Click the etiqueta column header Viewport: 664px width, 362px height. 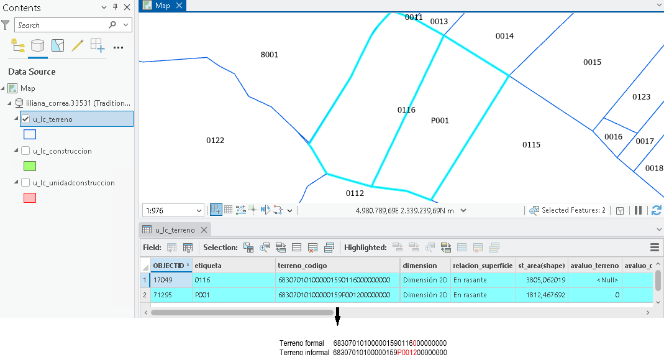(234, 266)
